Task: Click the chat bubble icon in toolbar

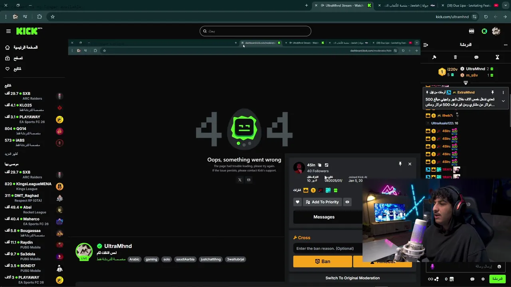Action: pyautogui.click(x=476, y=57)
